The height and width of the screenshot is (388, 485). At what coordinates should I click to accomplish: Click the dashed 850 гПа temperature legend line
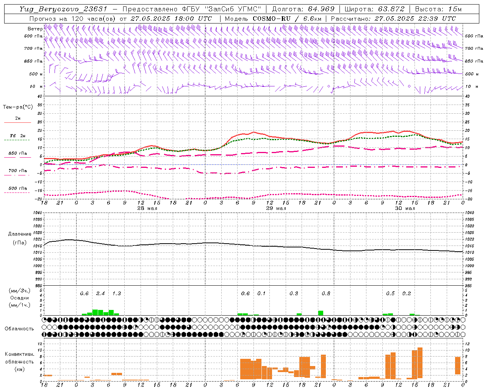click(x=17, y=157)
